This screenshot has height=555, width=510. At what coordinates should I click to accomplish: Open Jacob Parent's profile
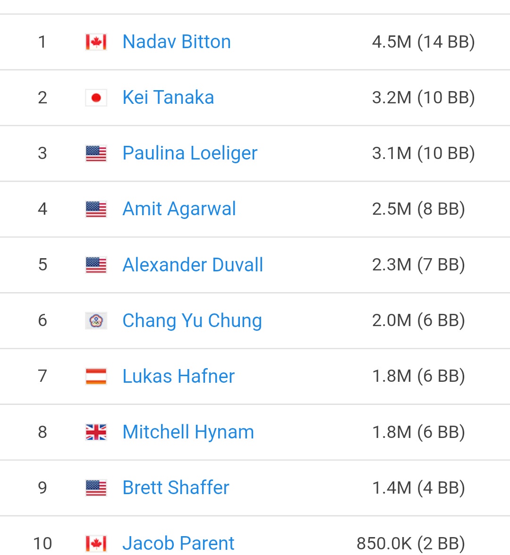tap(178, 544)
